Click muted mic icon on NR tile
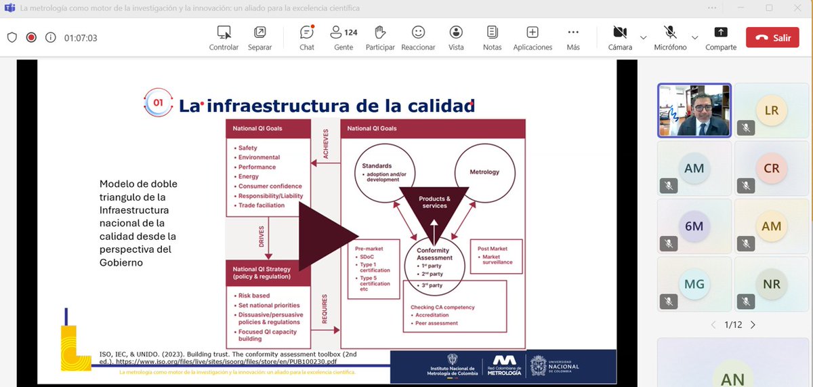This screenshot has width=813, height=387. [x=747, y=302]
